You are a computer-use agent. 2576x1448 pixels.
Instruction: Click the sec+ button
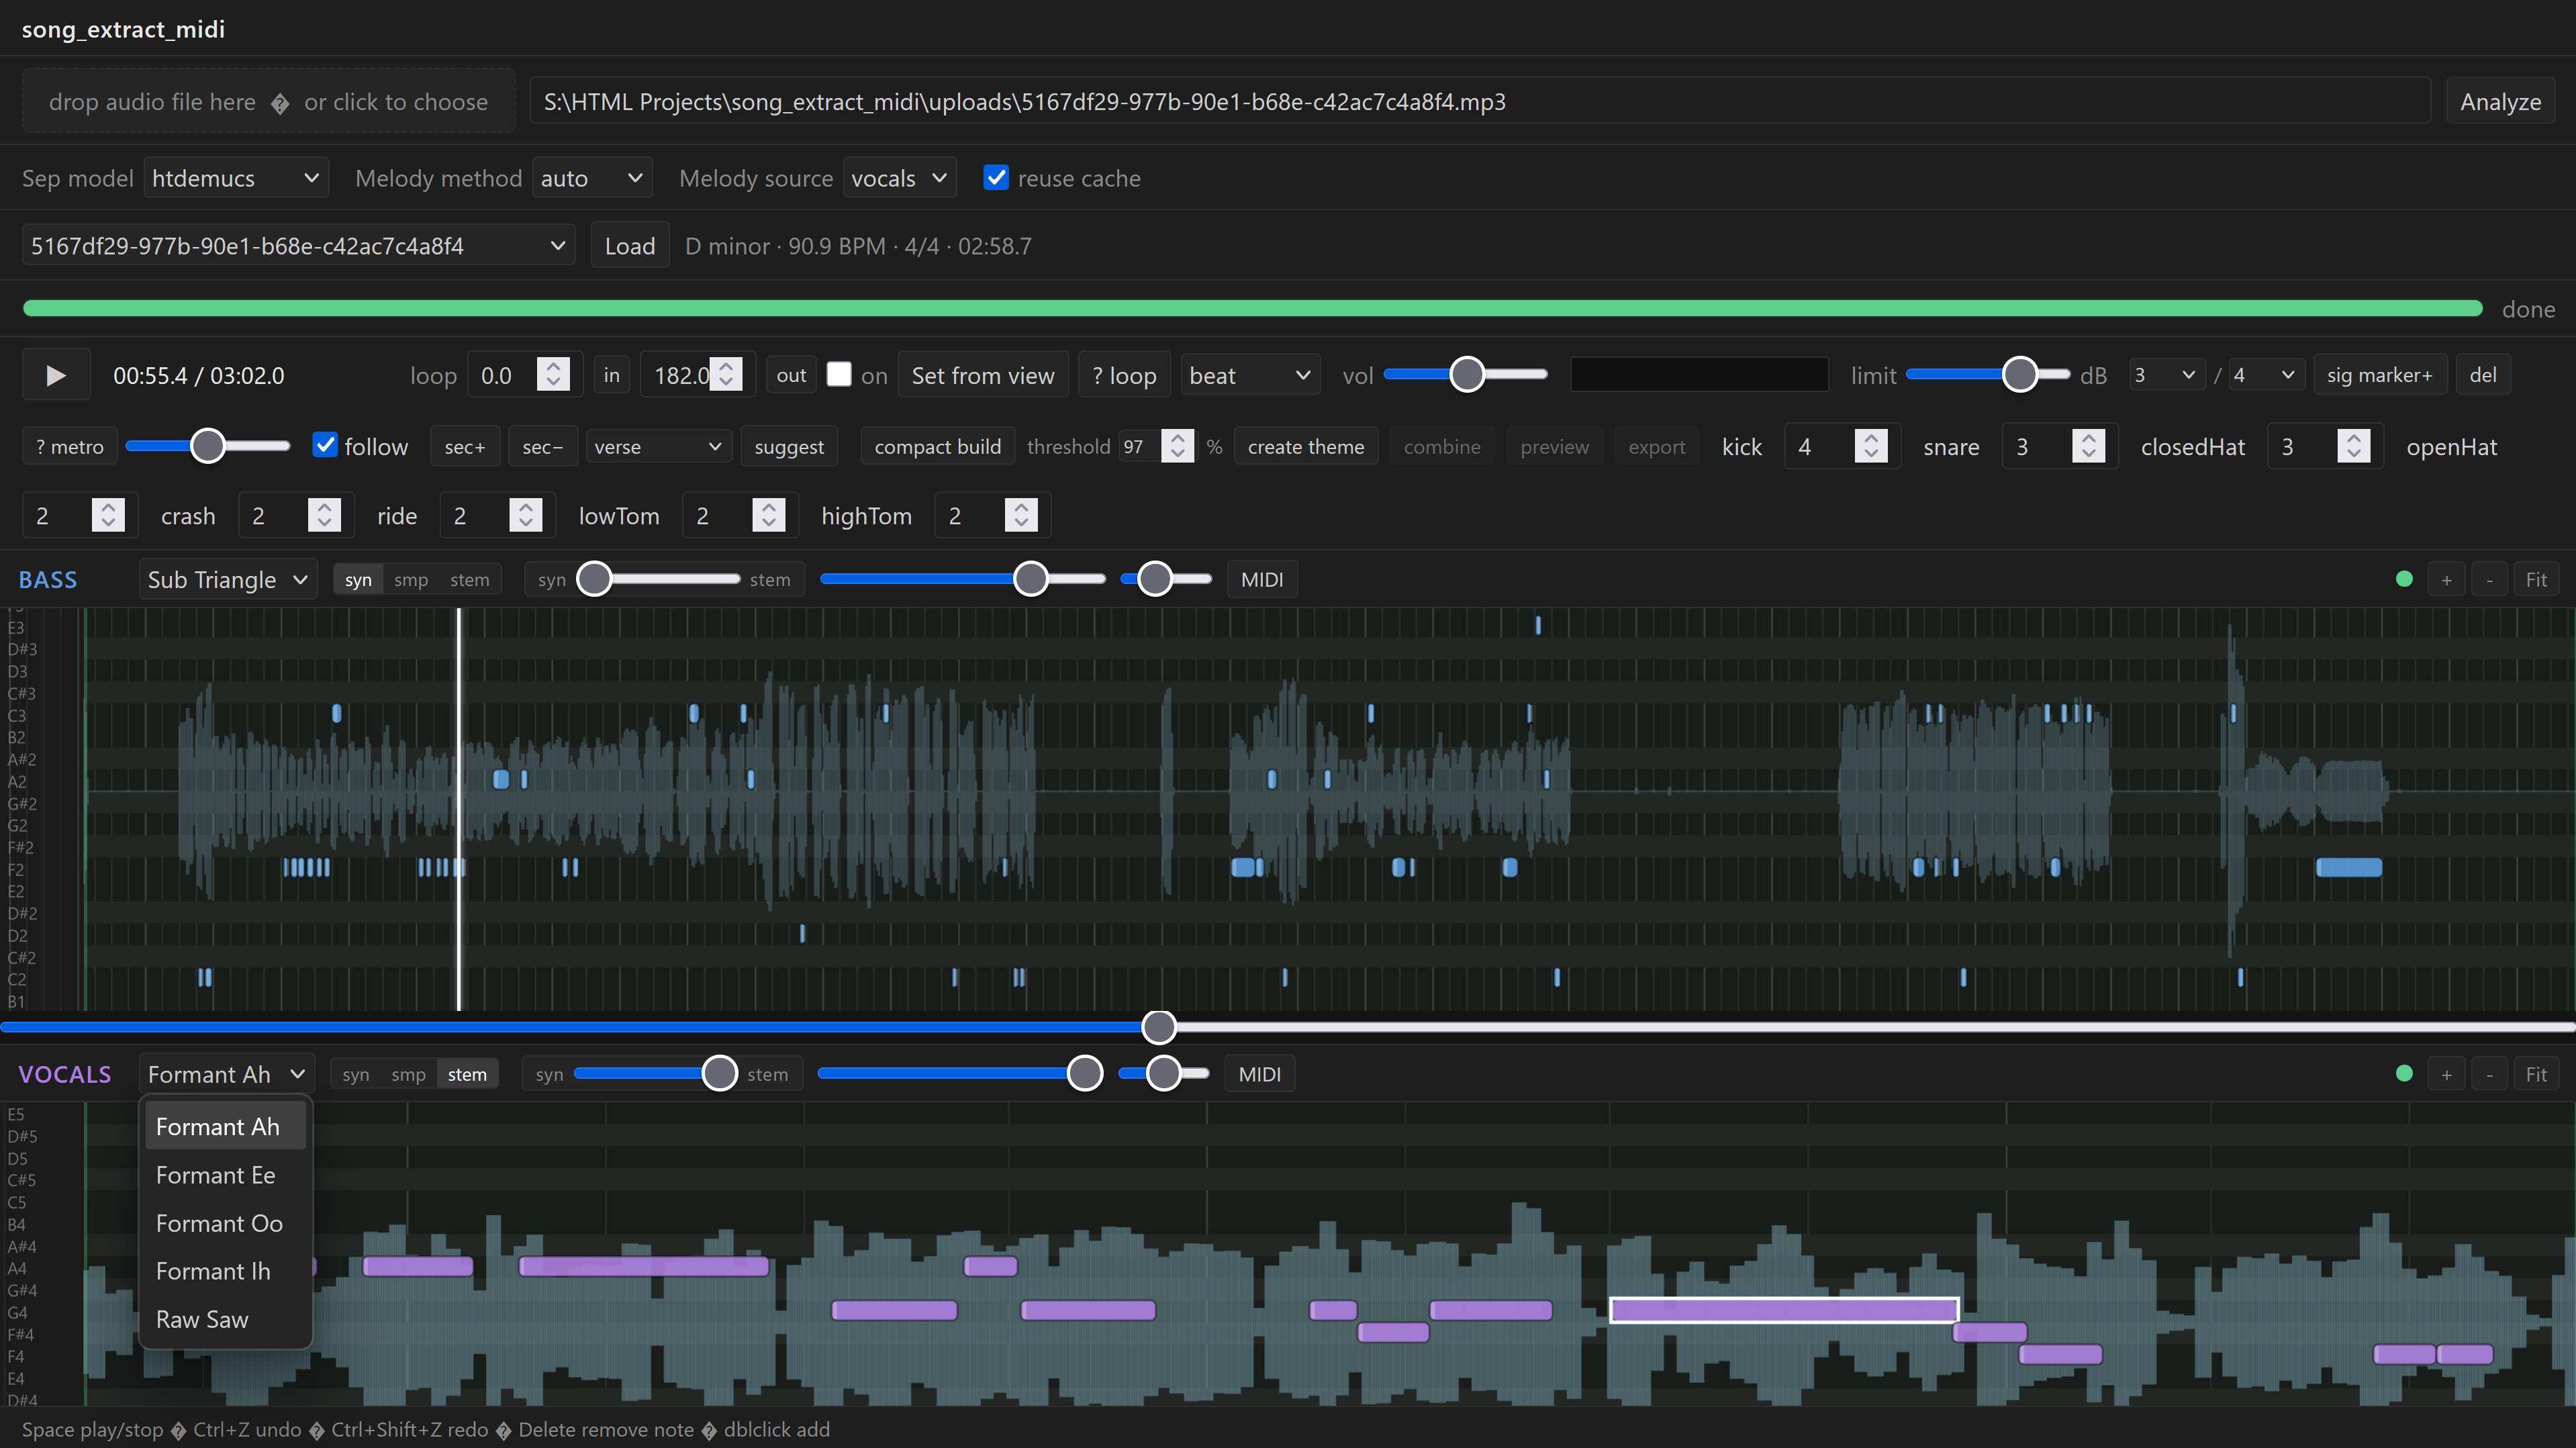click(465, 446)
